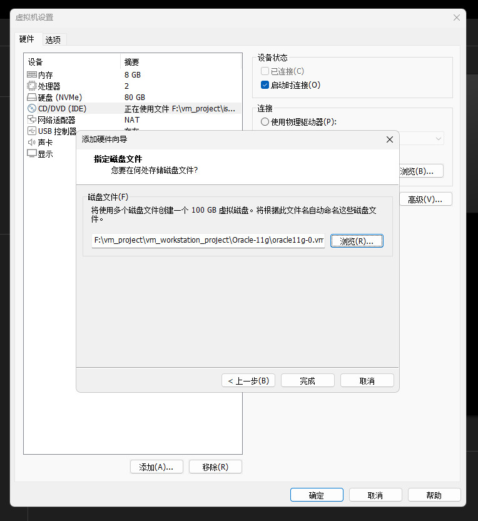Toggle the 已连接 checkbox

point(265,71)
